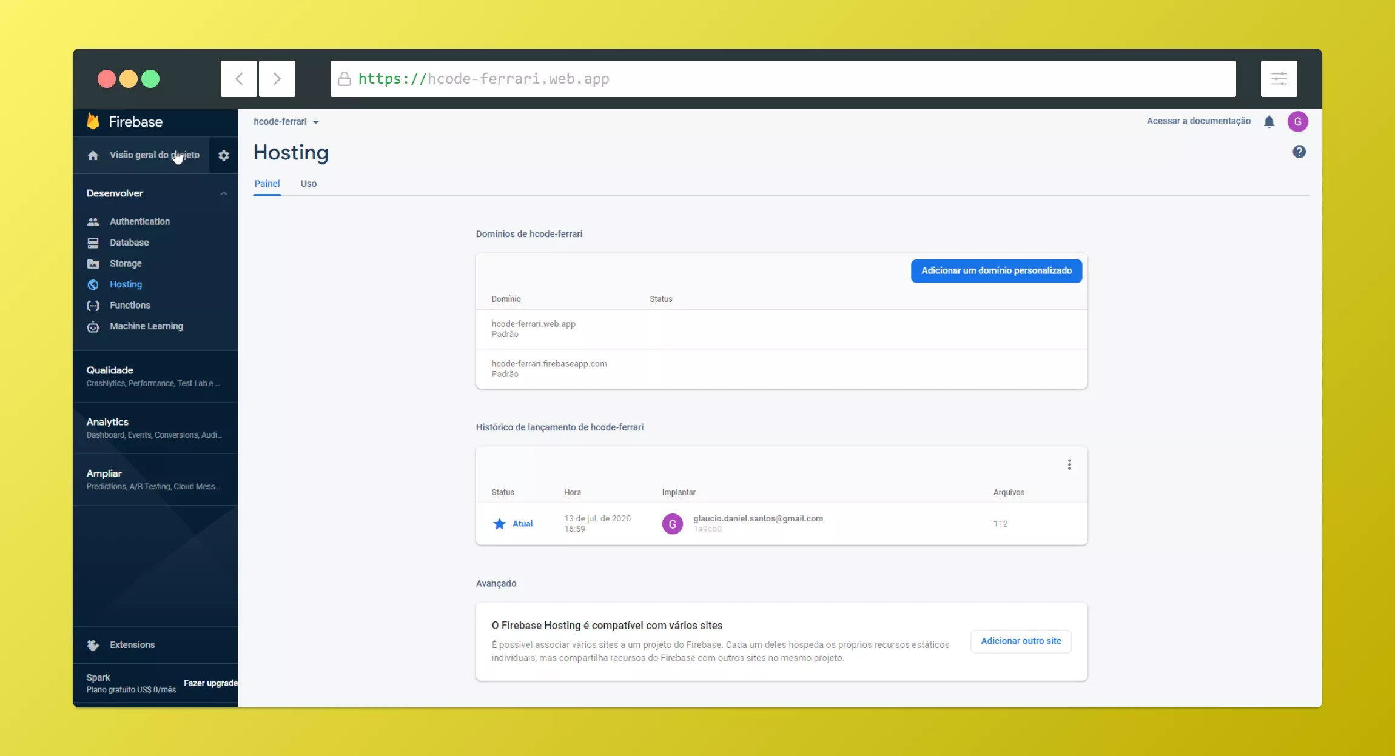Select Hosting in the sidebar
The height and width of the screenshot is (756, 1395).
point(126,284)
